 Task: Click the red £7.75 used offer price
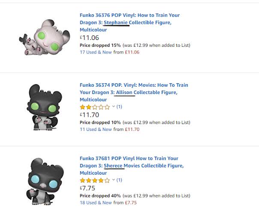point(131,203)
